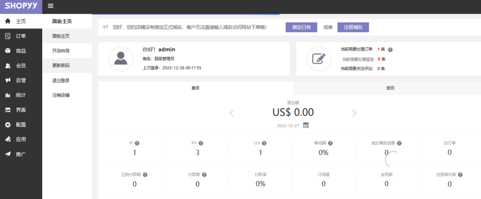Open 运营 in the sidebar
The height and width of the screenshot is (199, 481).
tap(21, 80)
